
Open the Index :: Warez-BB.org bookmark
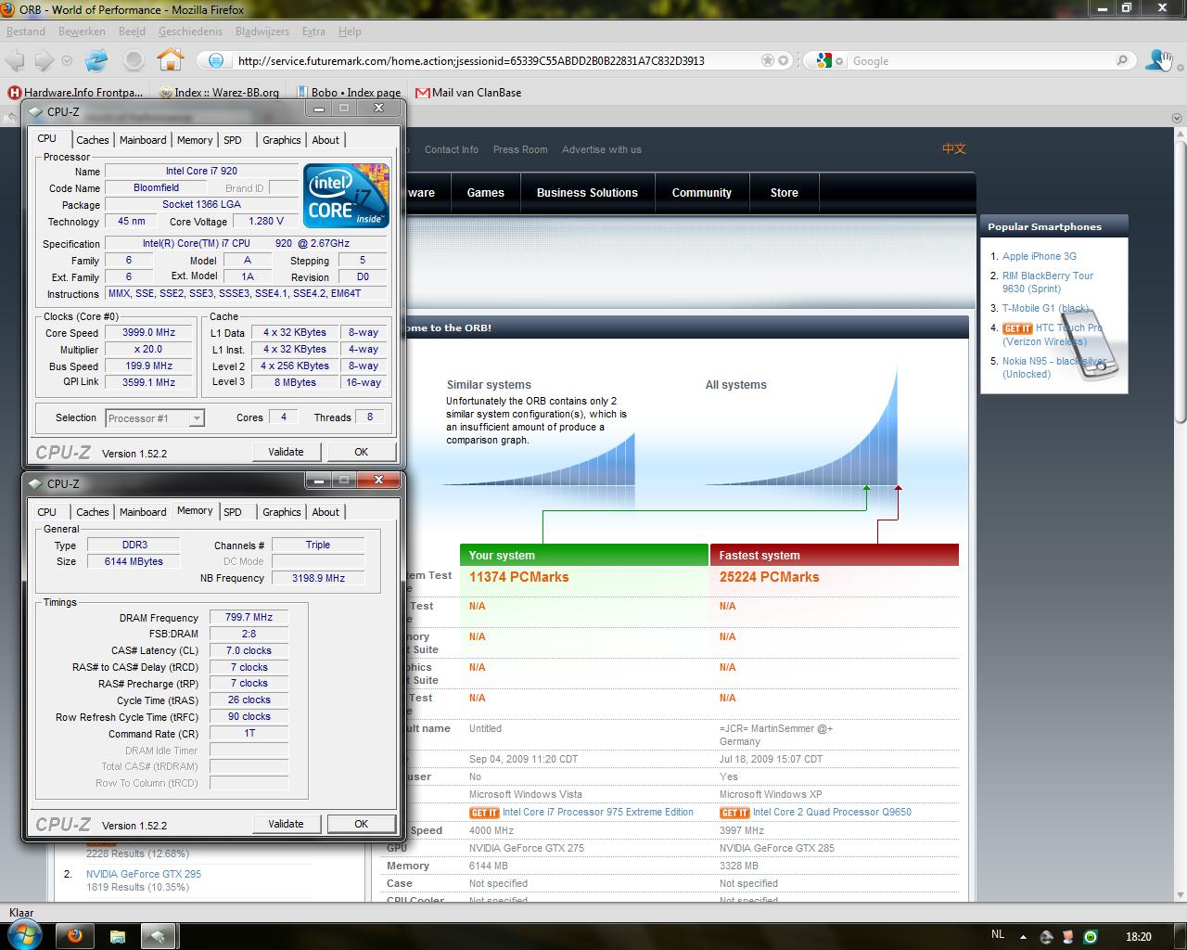pos(220,93)
